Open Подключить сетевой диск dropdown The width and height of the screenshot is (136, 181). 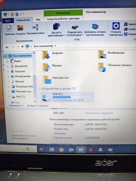pos(75,31)
